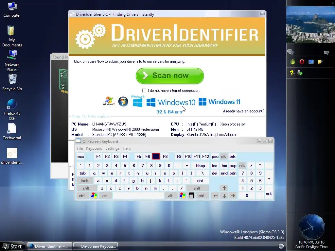Toggle the left alt key

coord(104,196)
